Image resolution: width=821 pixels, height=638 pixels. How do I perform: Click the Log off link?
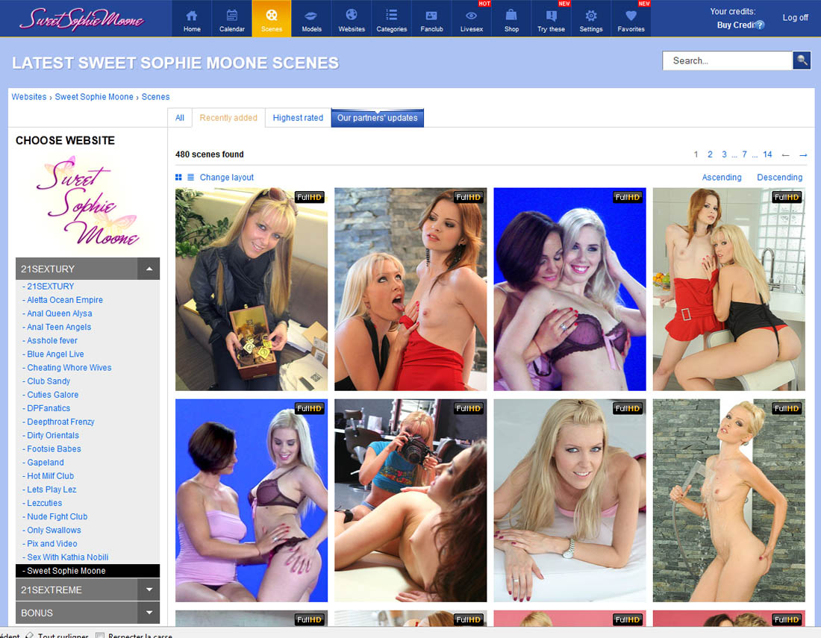(x=795, y=18)
